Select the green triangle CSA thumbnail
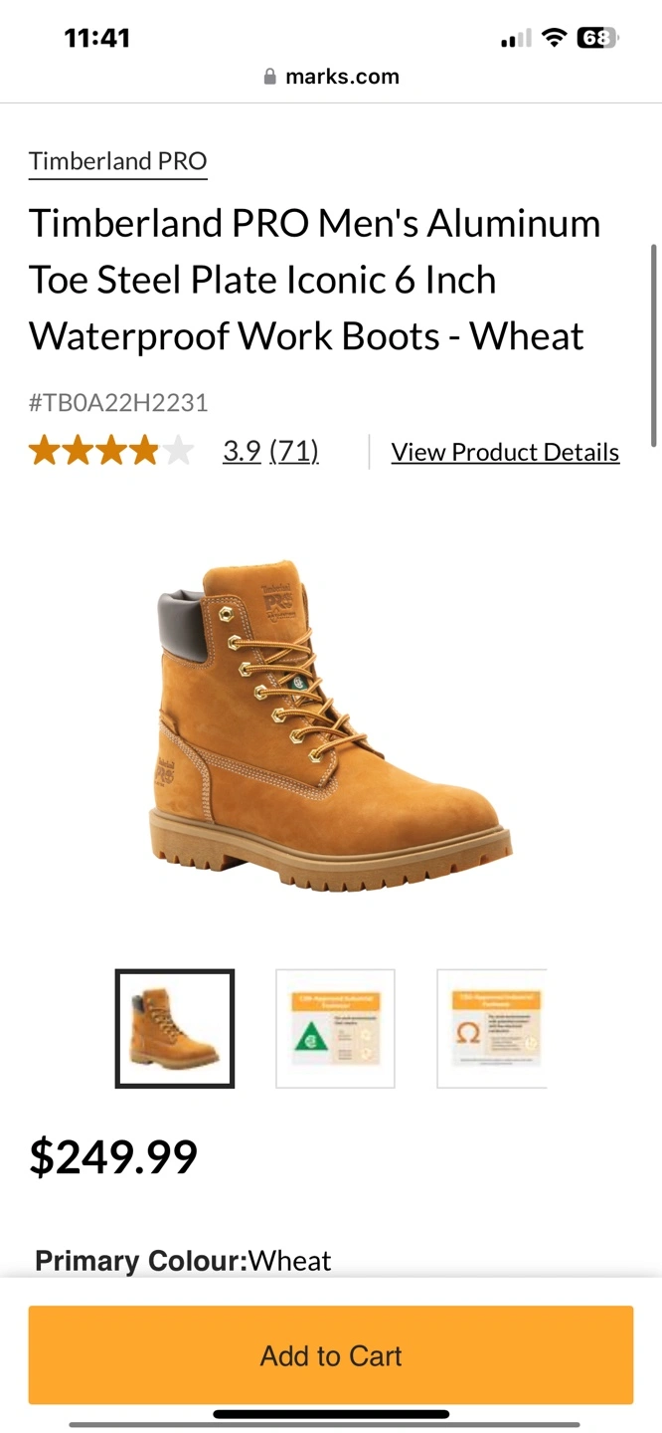This screenshot has height=1433, width=662. 335,1028
